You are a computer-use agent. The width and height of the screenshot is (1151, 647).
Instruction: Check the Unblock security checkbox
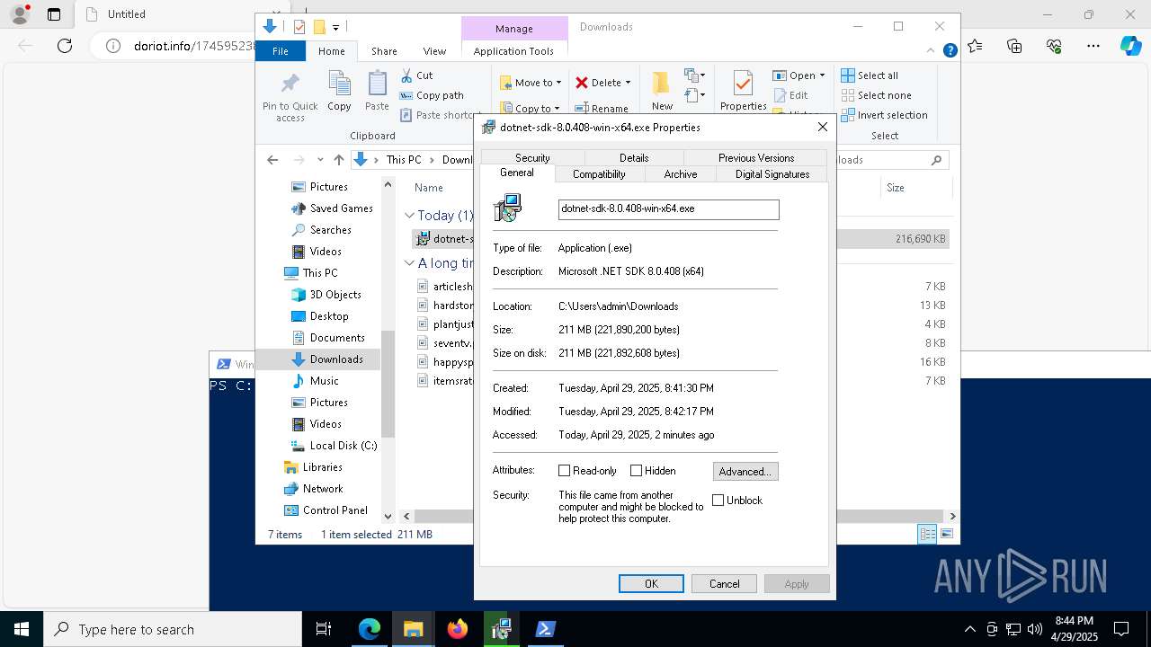pos(718,501)
